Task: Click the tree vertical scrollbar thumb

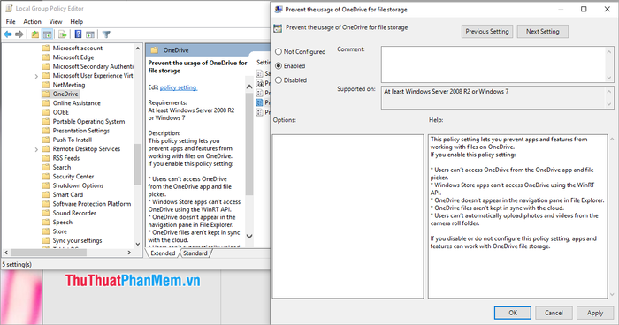Action: pos(137,164)
